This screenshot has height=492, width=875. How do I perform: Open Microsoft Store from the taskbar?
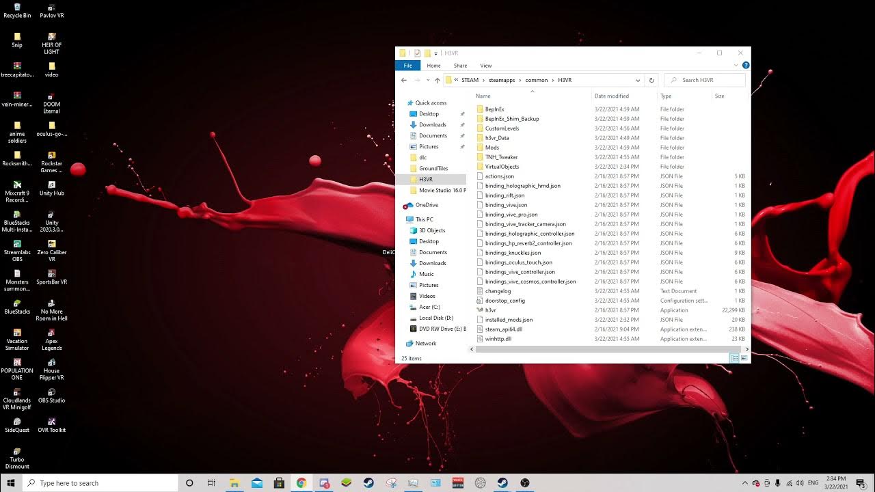point(279,482)
